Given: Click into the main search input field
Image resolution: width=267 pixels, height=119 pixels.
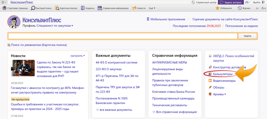Looking at the screenshot, I should pyautogui.click(x=123, y=36).
